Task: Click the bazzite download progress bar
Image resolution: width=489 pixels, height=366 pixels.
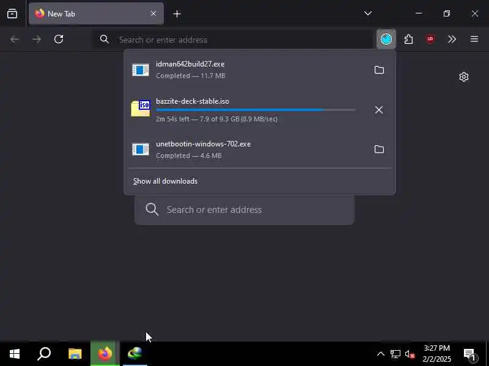Action: tap(256, 110)
